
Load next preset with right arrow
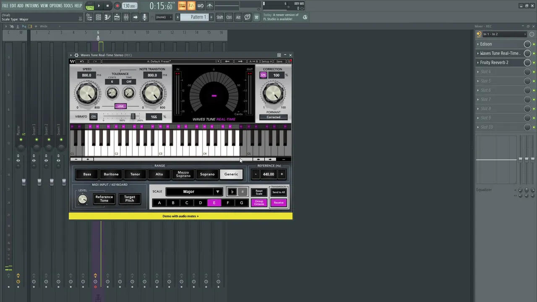pyautogui.click(x=240, y=61)
